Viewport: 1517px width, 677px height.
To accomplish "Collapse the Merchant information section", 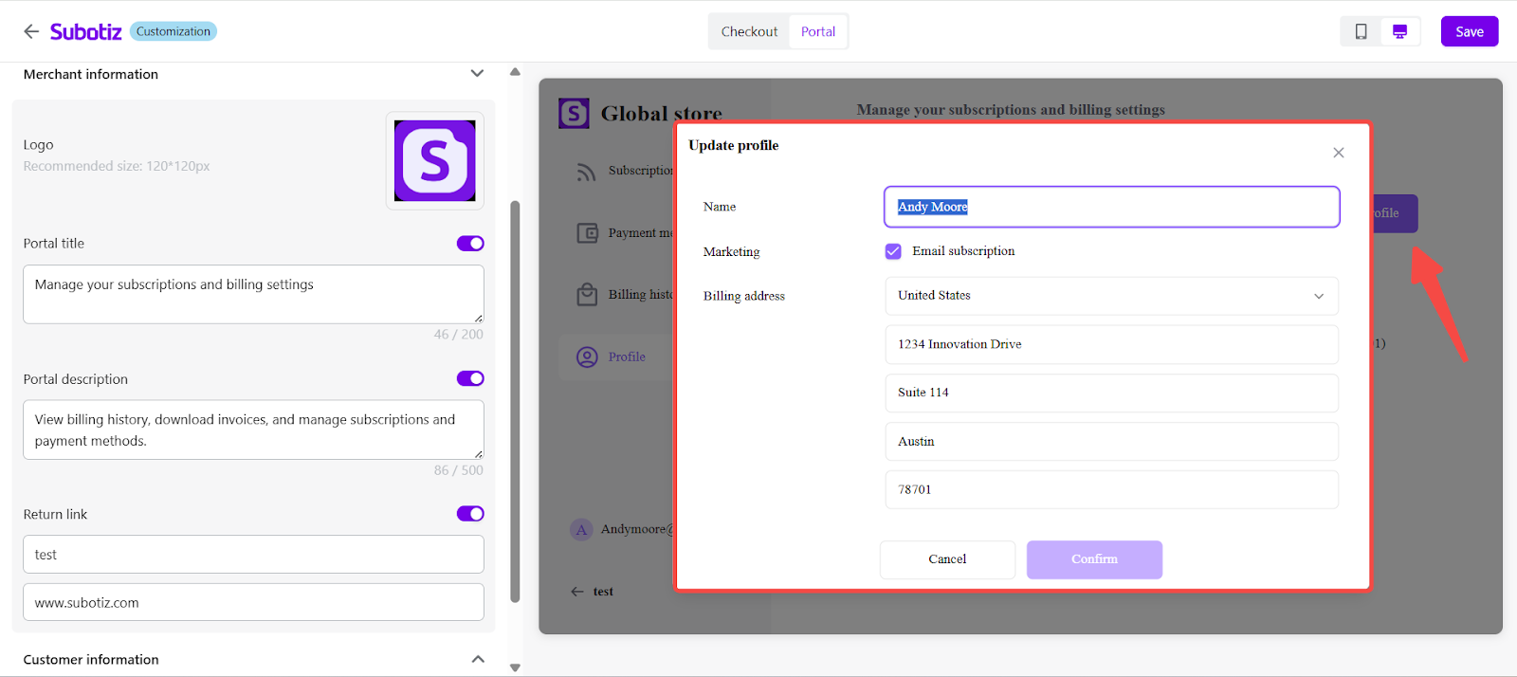I will 477,74.
